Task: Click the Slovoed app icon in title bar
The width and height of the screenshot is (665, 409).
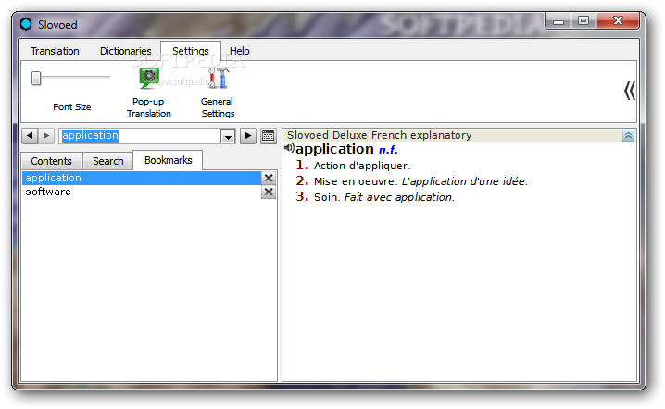Action: point(26,24)
